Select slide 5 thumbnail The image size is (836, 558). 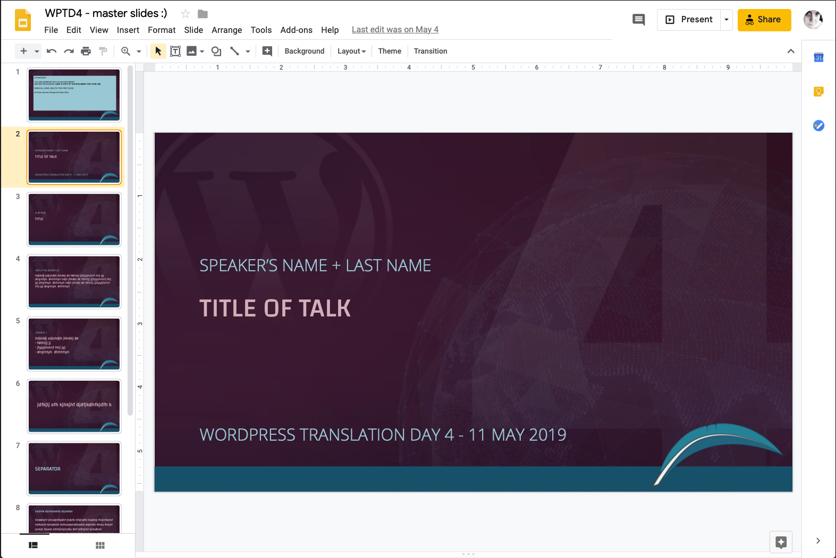pyautogui.click(x=74, y=344)
